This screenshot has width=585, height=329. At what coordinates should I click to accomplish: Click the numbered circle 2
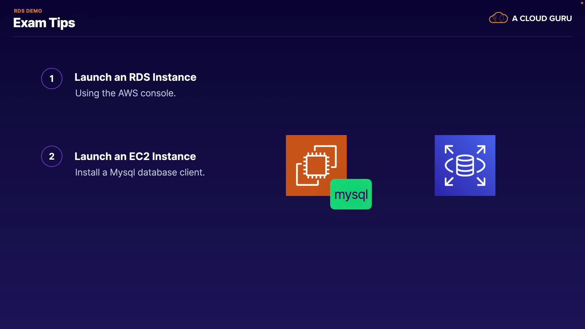(52, 156)
